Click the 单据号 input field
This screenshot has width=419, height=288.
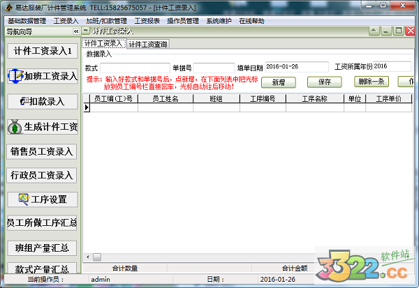coord(214,68)
